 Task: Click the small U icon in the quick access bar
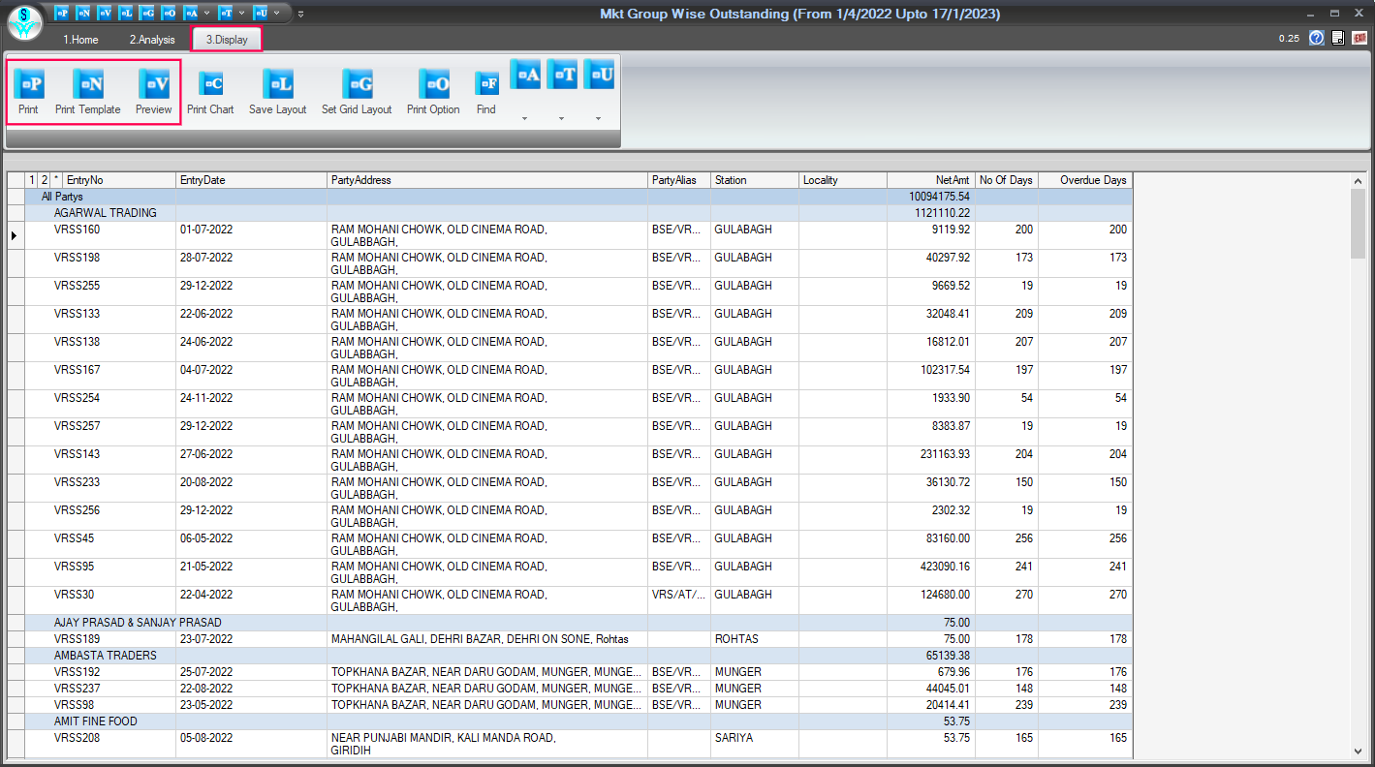(x=261, y=13)
